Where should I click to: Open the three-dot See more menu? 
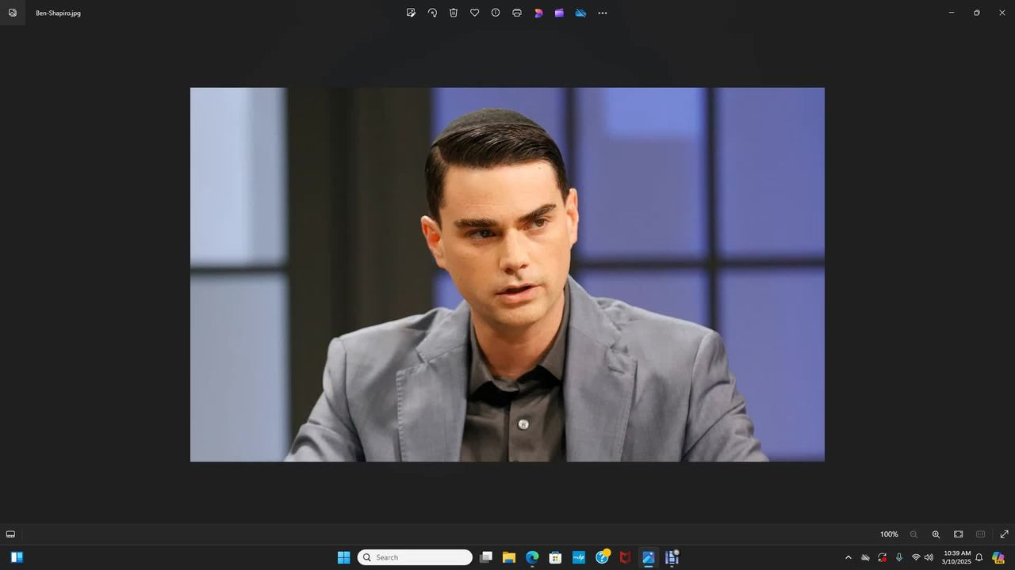click(x=603, y=13)
